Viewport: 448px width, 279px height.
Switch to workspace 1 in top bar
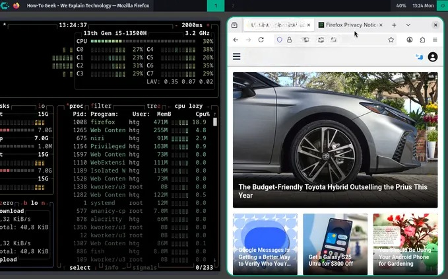tap(216, 5)
